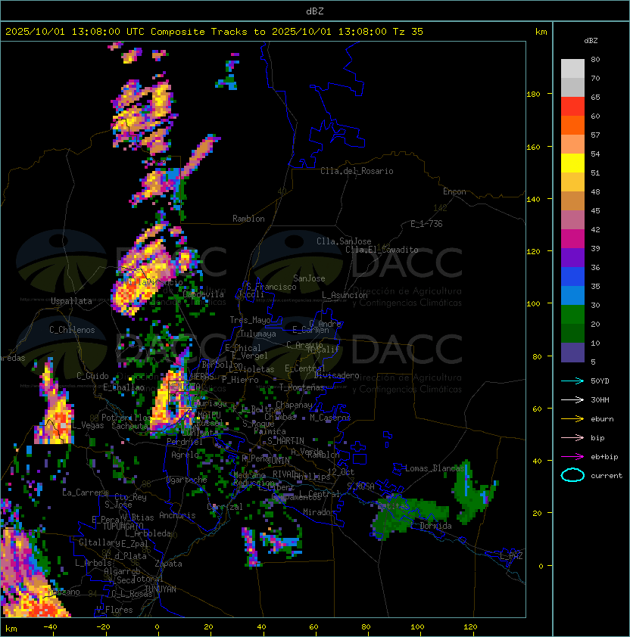The height and width of the screenshot is (637, 630).
Task: Click the E_Chical map label
Action: [243, 348]
